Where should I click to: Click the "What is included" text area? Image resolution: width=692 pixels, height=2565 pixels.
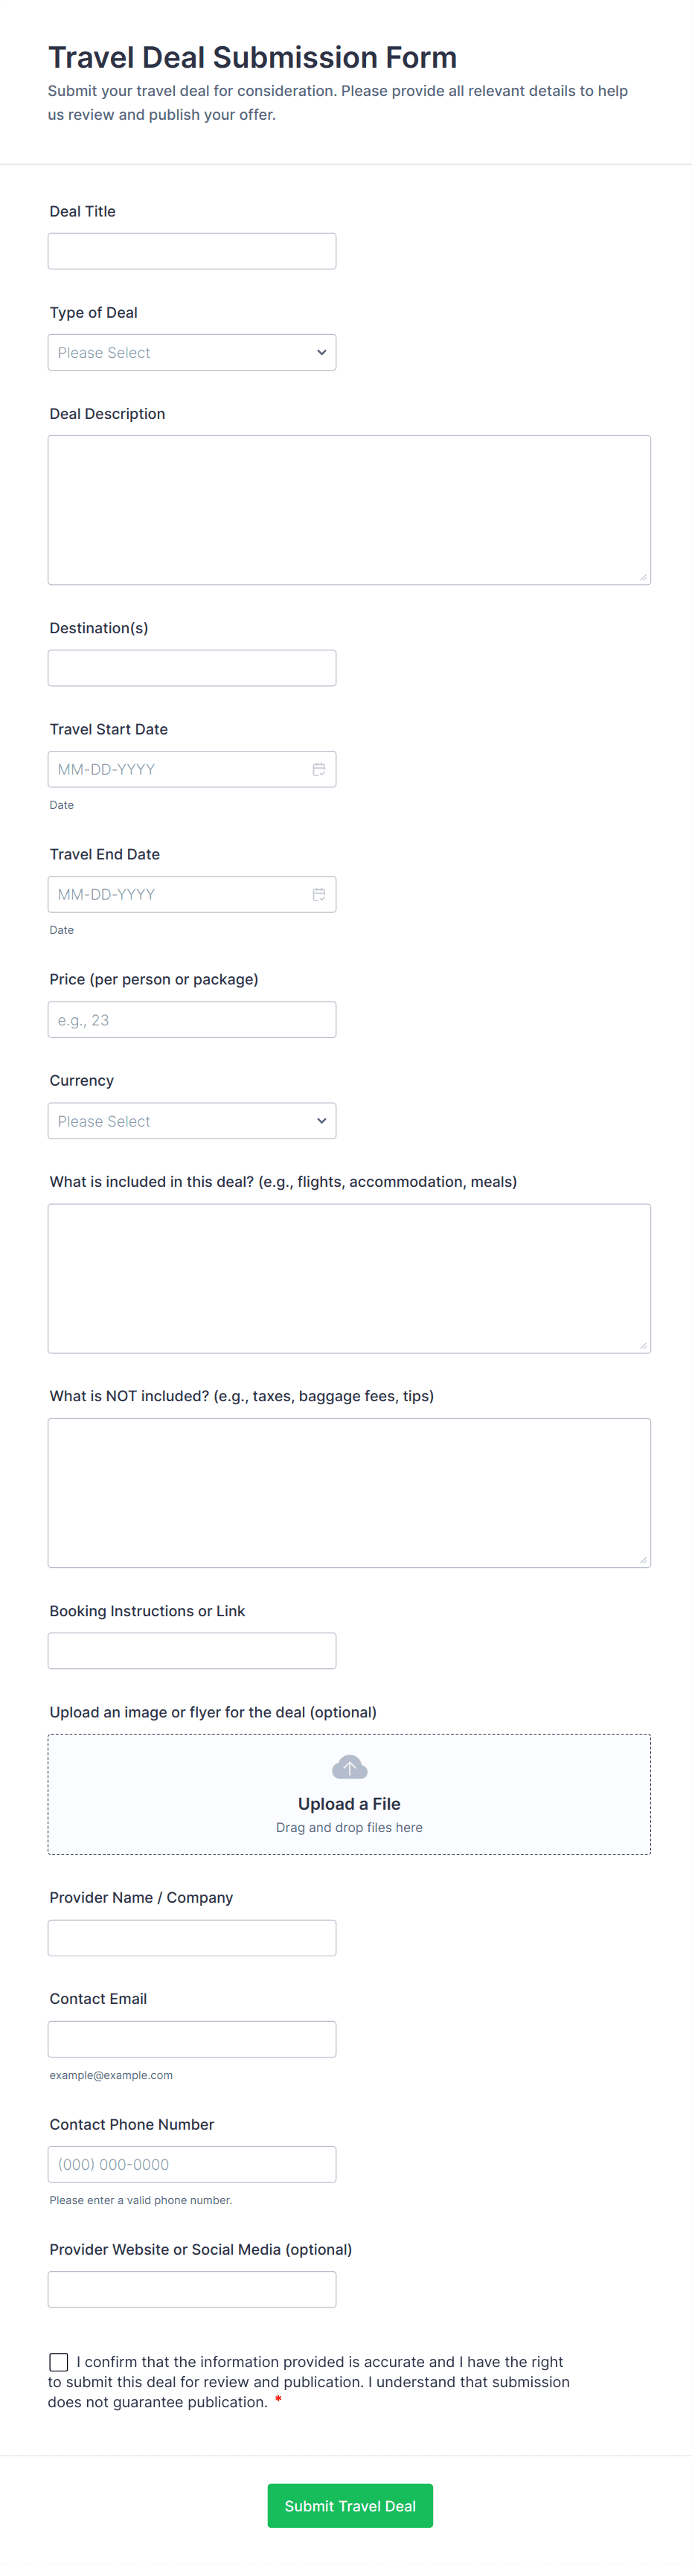pyautogui.click(x=350, y=1278)
